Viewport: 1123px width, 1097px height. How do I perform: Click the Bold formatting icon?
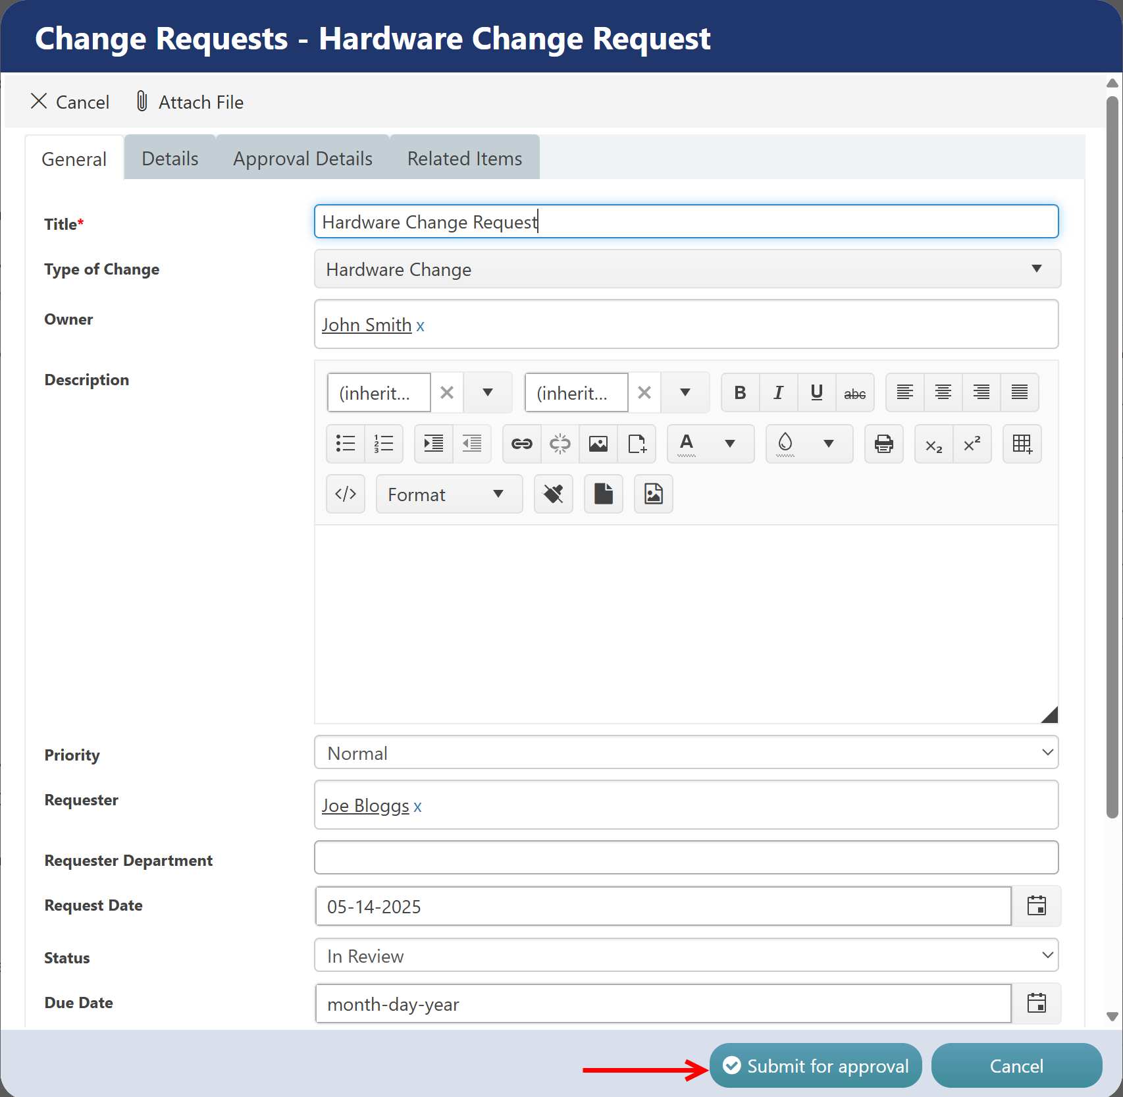coord(740,393)
